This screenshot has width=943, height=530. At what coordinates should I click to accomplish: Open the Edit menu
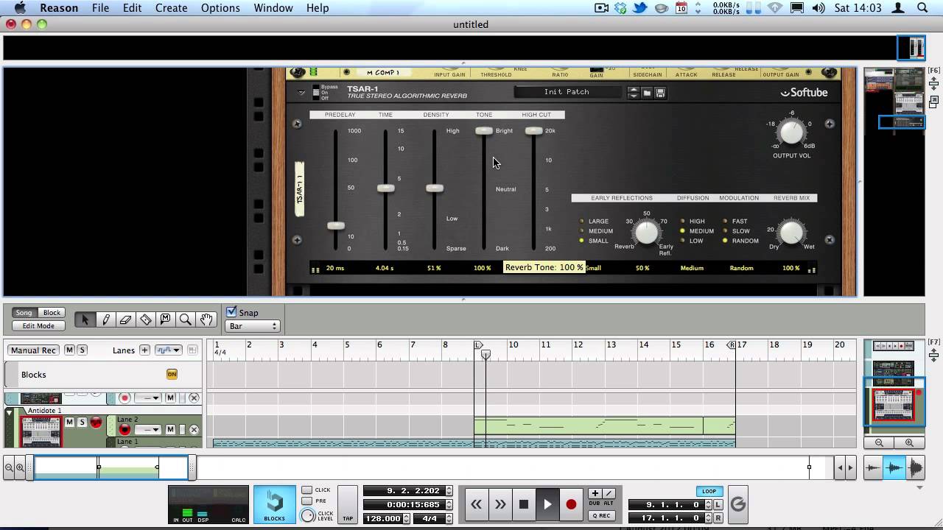coord(132,8)
